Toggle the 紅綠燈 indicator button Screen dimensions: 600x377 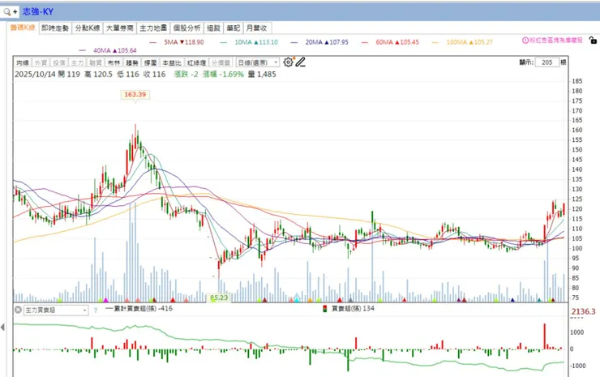tap(197, 62)
